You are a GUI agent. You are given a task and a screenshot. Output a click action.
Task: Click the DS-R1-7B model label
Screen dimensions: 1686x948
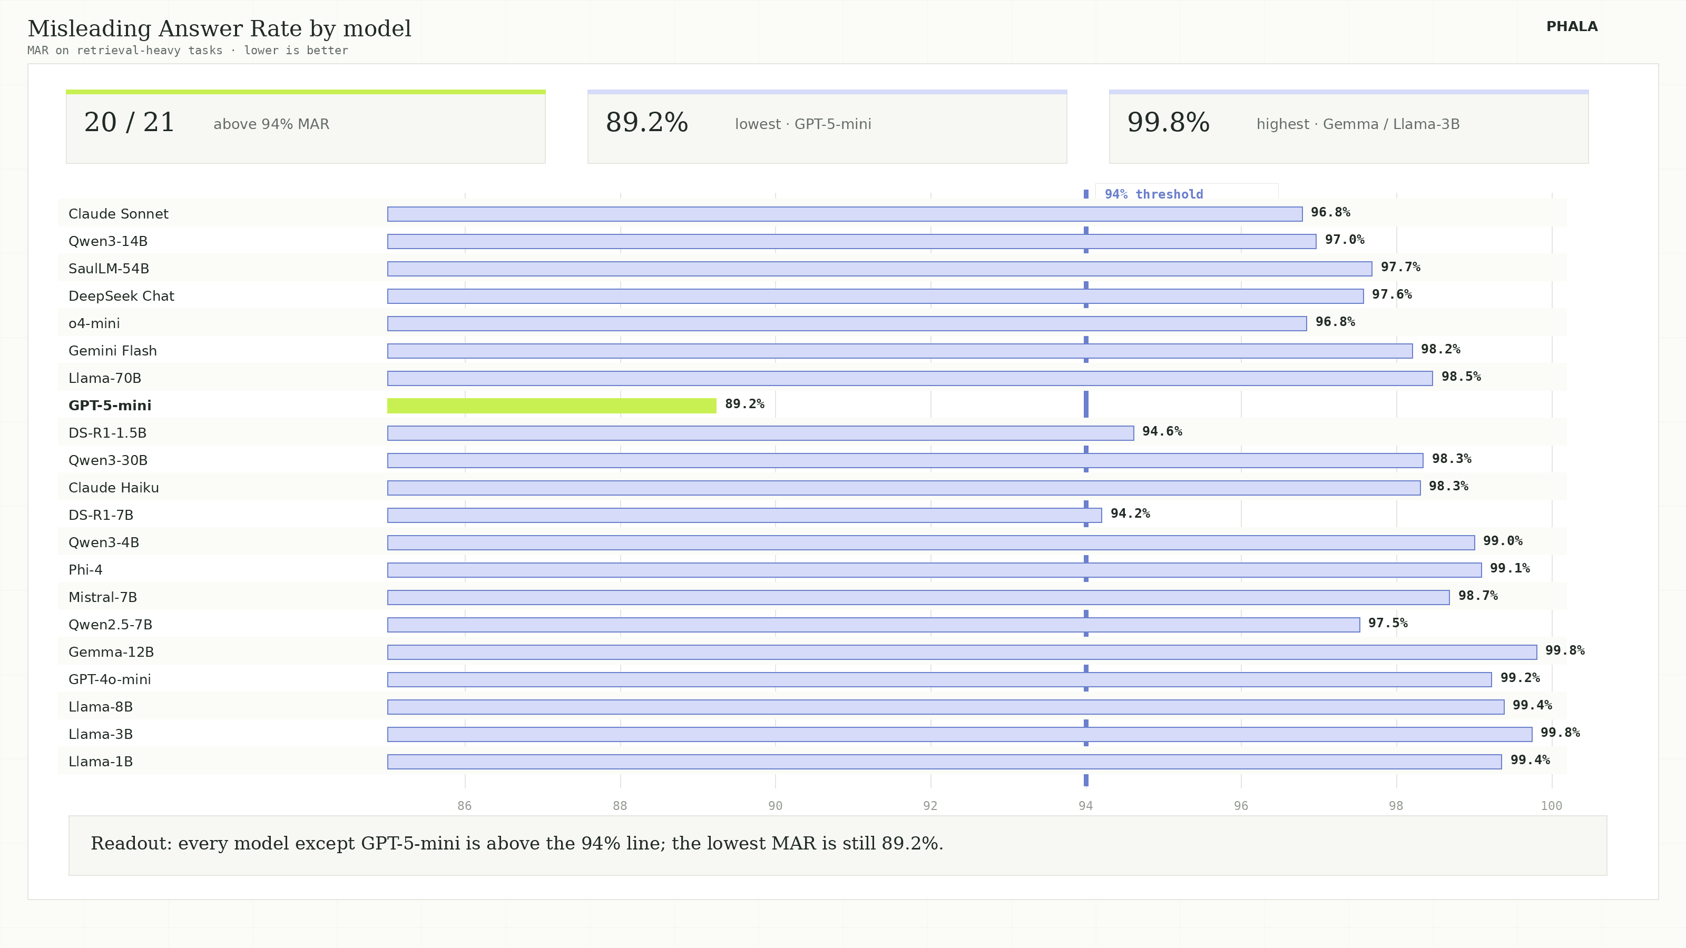click(x=101, y=516)
